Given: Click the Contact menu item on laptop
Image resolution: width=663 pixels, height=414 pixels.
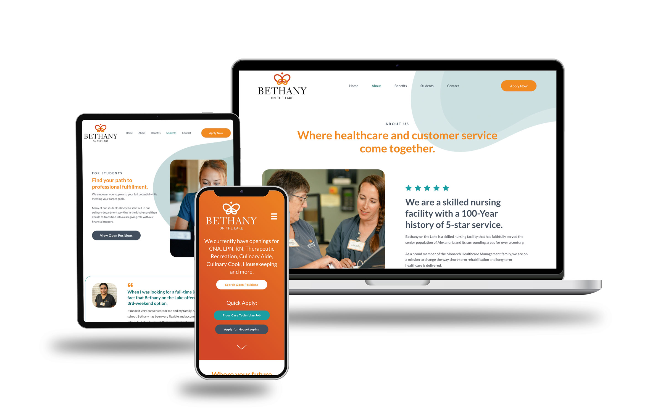Looking at the screenshot, I should (453, 86).
